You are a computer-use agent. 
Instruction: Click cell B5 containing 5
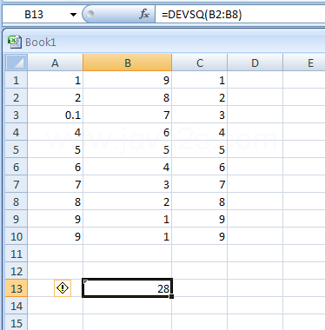[128, 149]
